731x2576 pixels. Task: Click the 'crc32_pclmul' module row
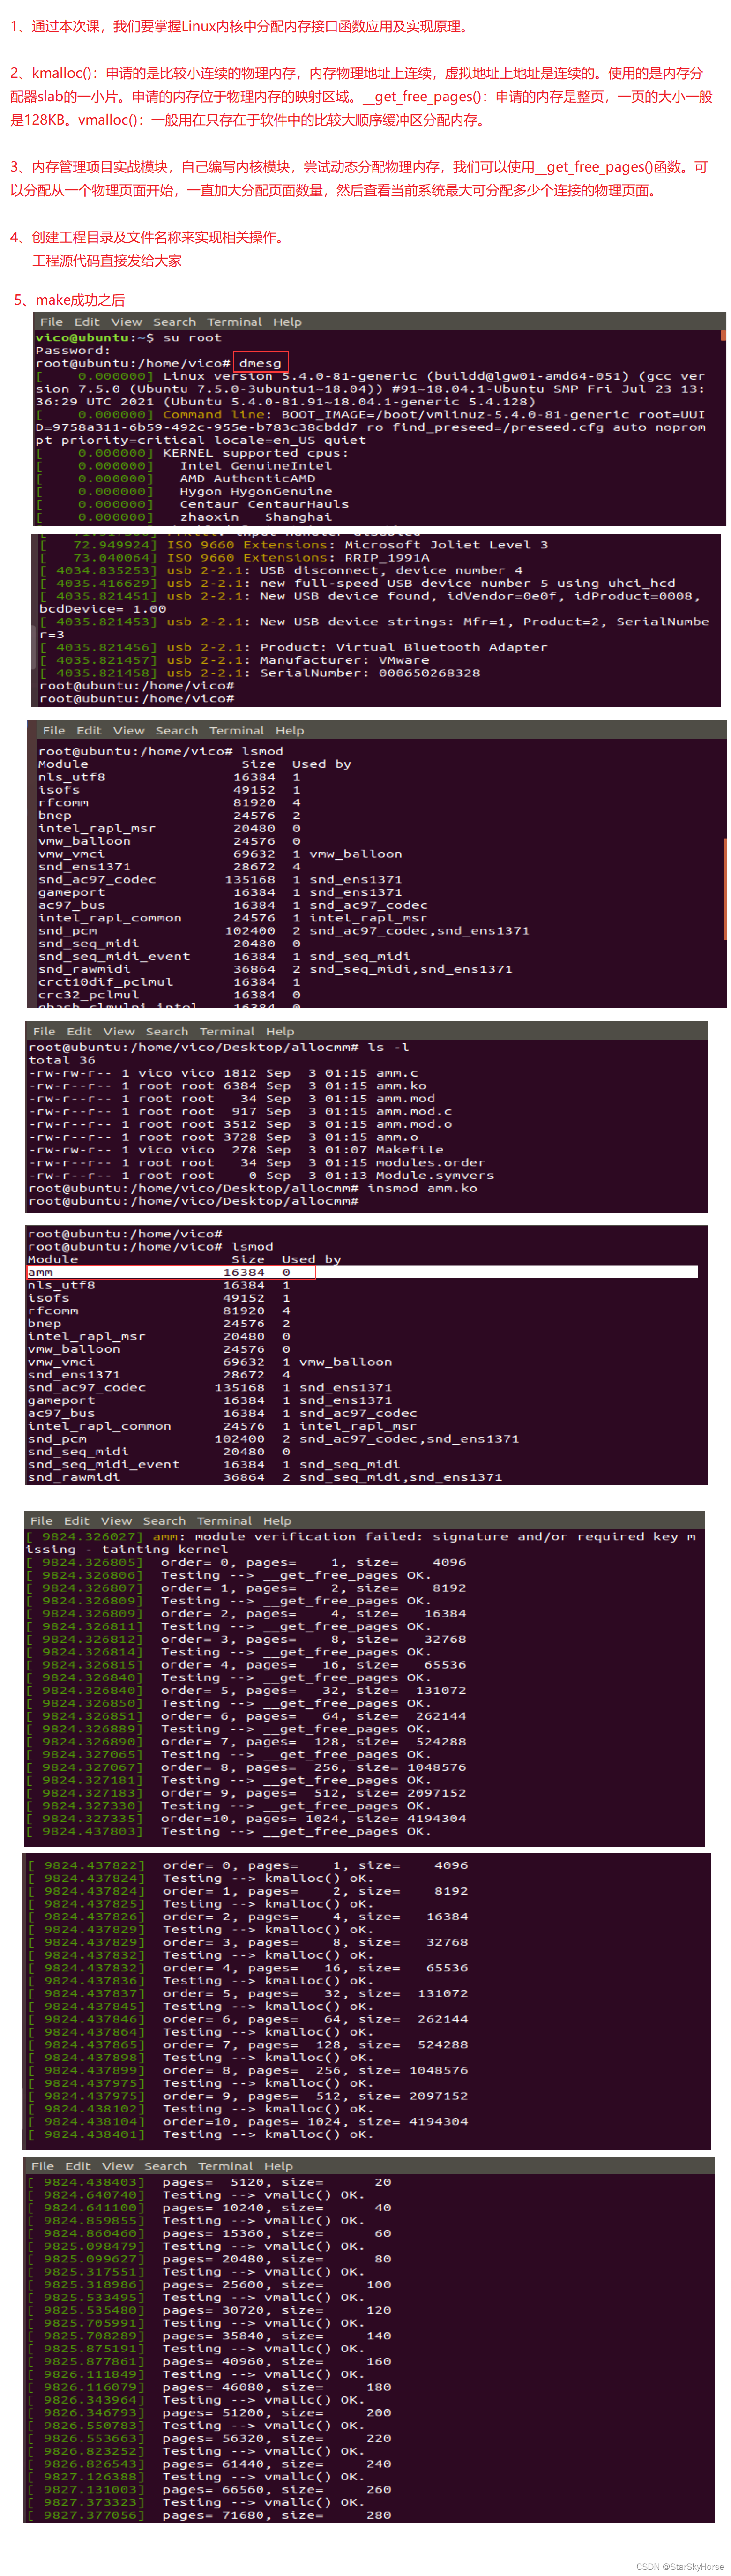pyautogui.click(x=170, y=995)
